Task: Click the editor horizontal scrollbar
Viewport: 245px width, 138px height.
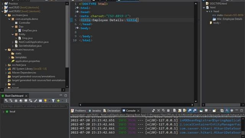Action: 136,105
